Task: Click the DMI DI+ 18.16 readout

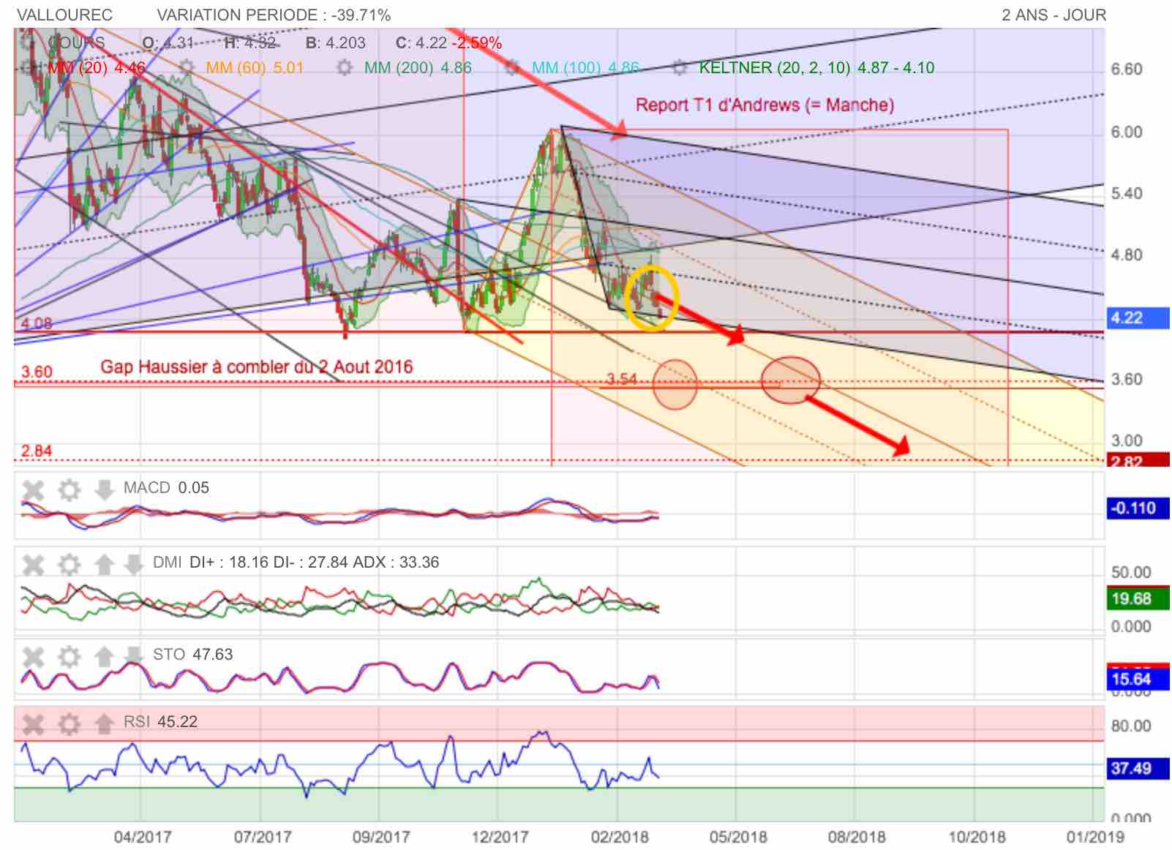Action: coord(296,563)
